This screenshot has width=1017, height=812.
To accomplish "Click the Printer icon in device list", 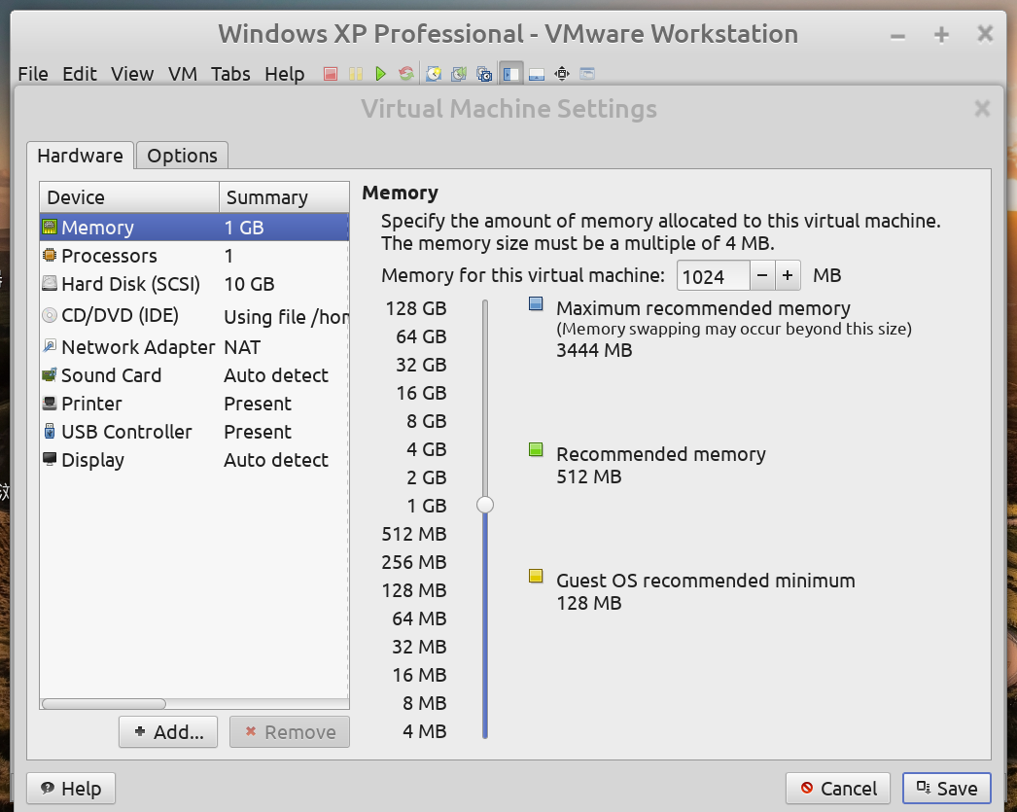I will tap(50, 404).
